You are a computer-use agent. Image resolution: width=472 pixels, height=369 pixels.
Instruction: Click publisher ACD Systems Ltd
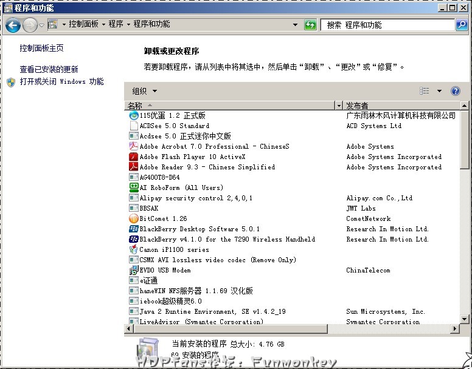[x=374, y=126]
